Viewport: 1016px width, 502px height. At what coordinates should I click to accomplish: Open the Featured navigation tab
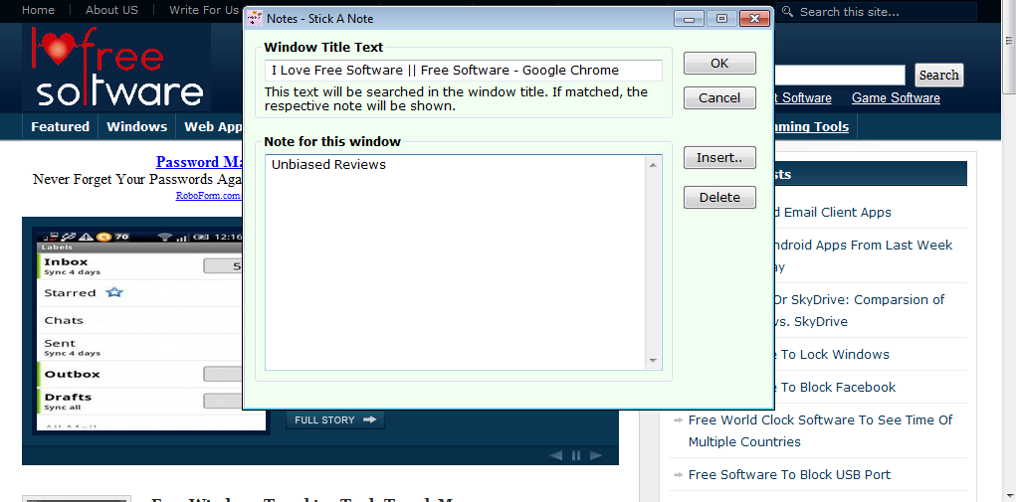61,127
